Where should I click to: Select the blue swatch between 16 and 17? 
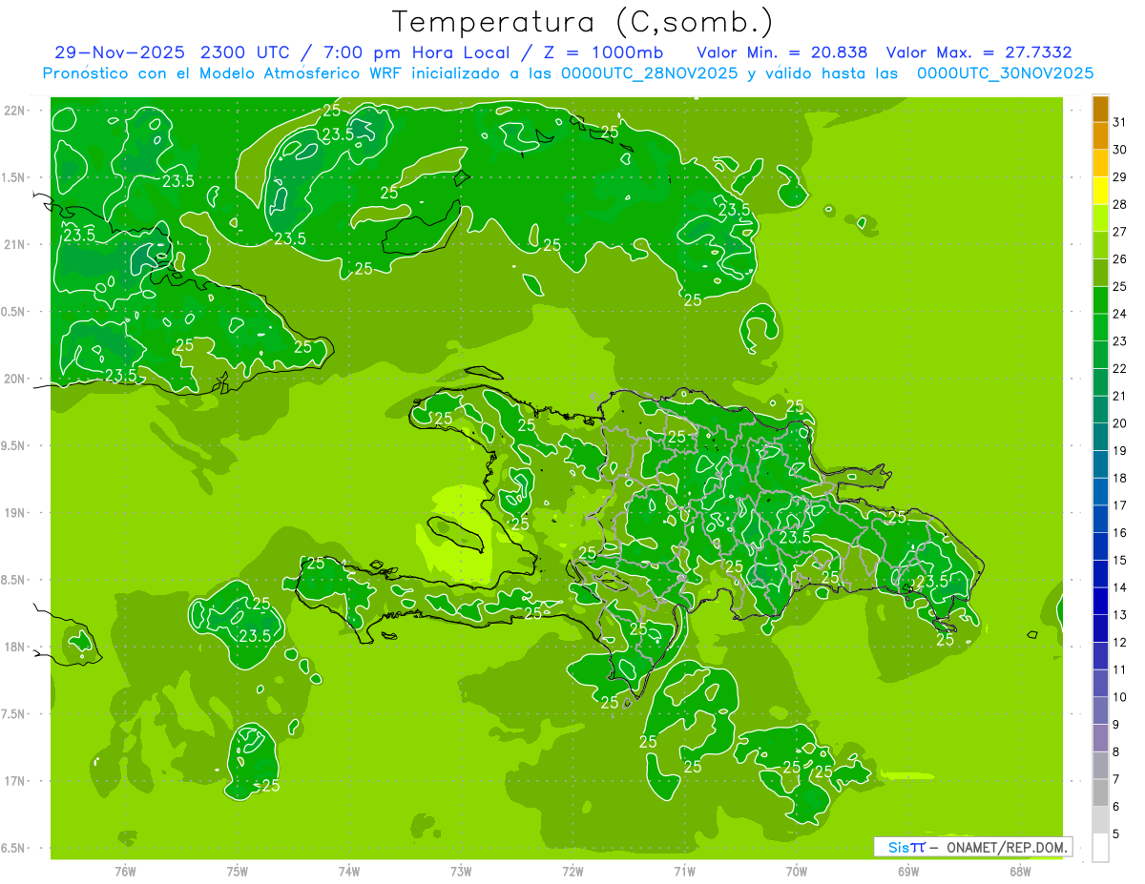[1100, 520]
